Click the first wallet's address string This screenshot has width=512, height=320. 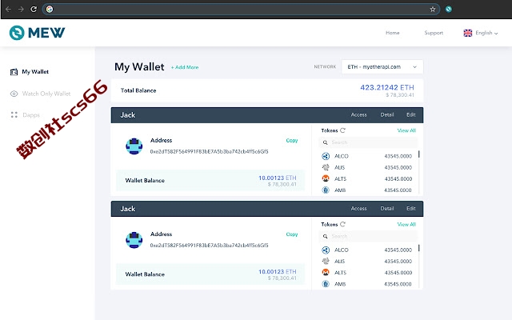coord(210,151)
